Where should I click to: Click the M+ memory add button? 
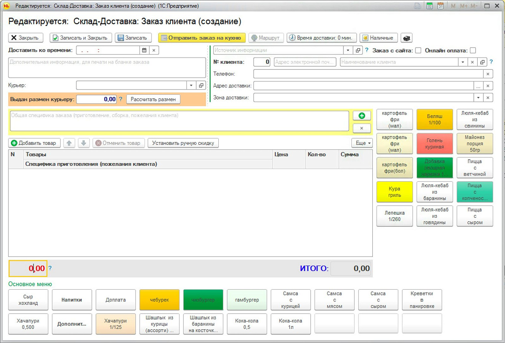tap(463, 6)
